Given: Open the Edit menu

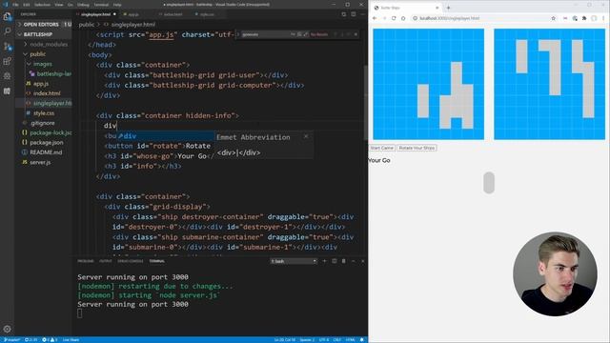Looking at the screenshot, I should point(27,5).
